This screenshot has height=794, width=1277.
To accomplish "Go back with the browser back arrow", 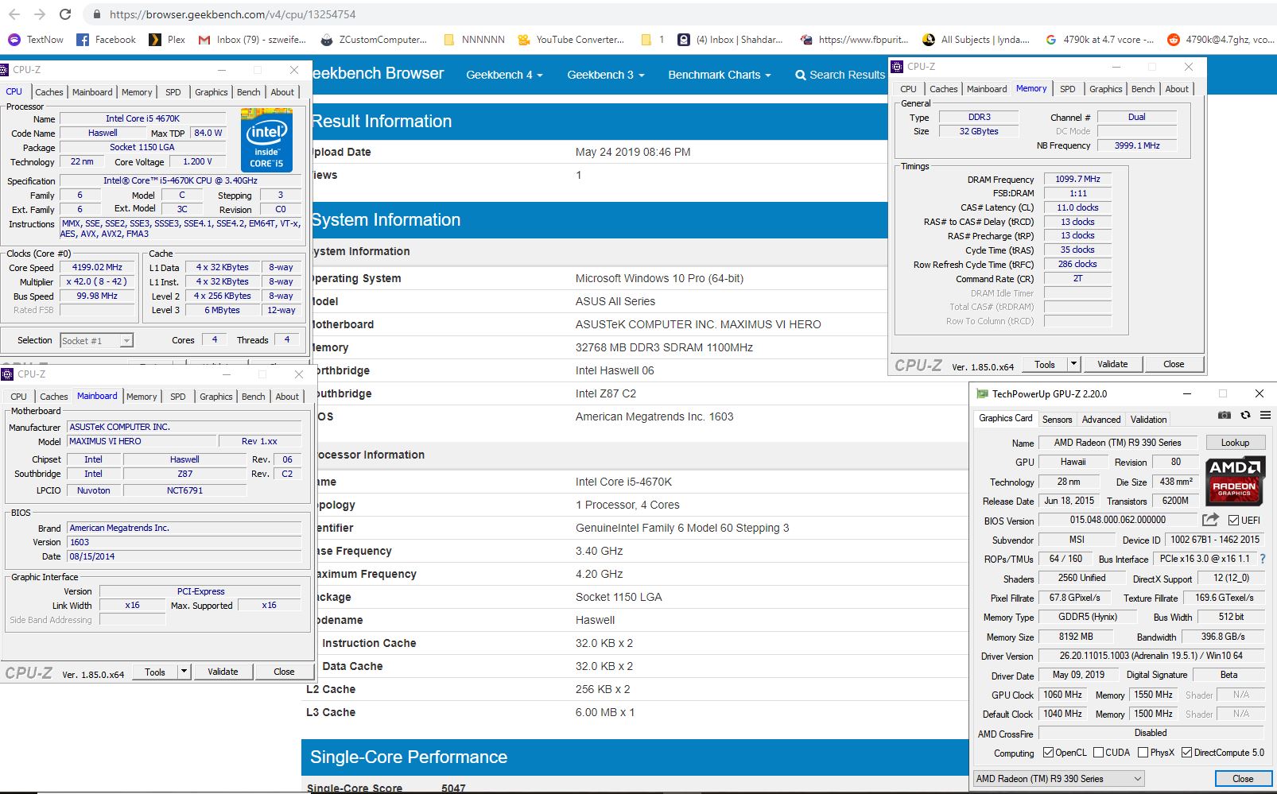I will click(x=14, y=14).
